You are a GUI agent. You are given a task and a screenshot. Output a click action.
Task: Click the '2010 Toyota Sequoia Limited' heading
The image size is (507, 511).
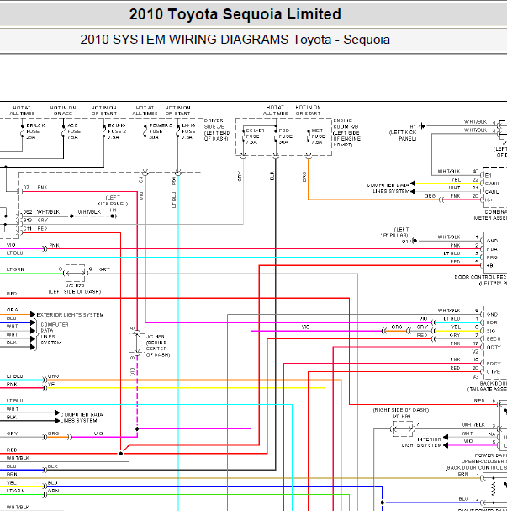235,14
